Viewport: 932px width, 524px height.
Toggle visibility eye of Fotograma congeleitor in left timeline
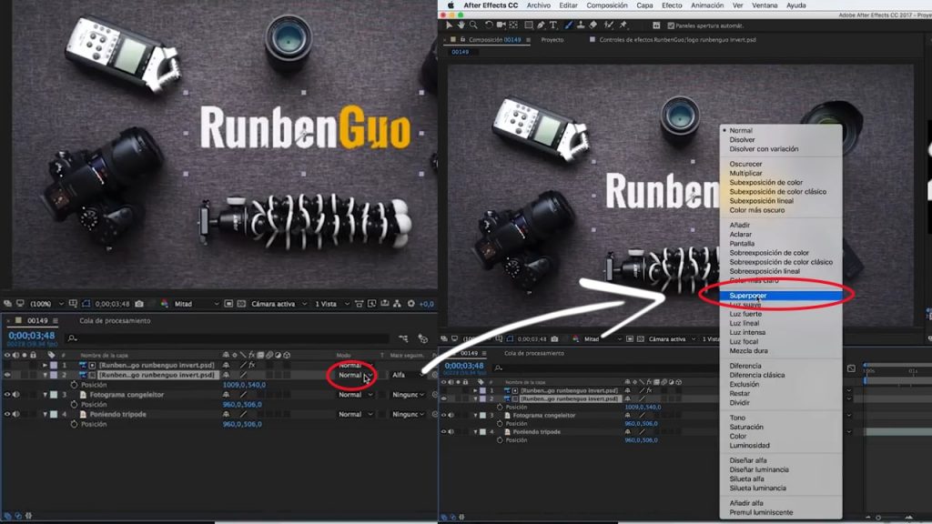click(x=7, y=395)
